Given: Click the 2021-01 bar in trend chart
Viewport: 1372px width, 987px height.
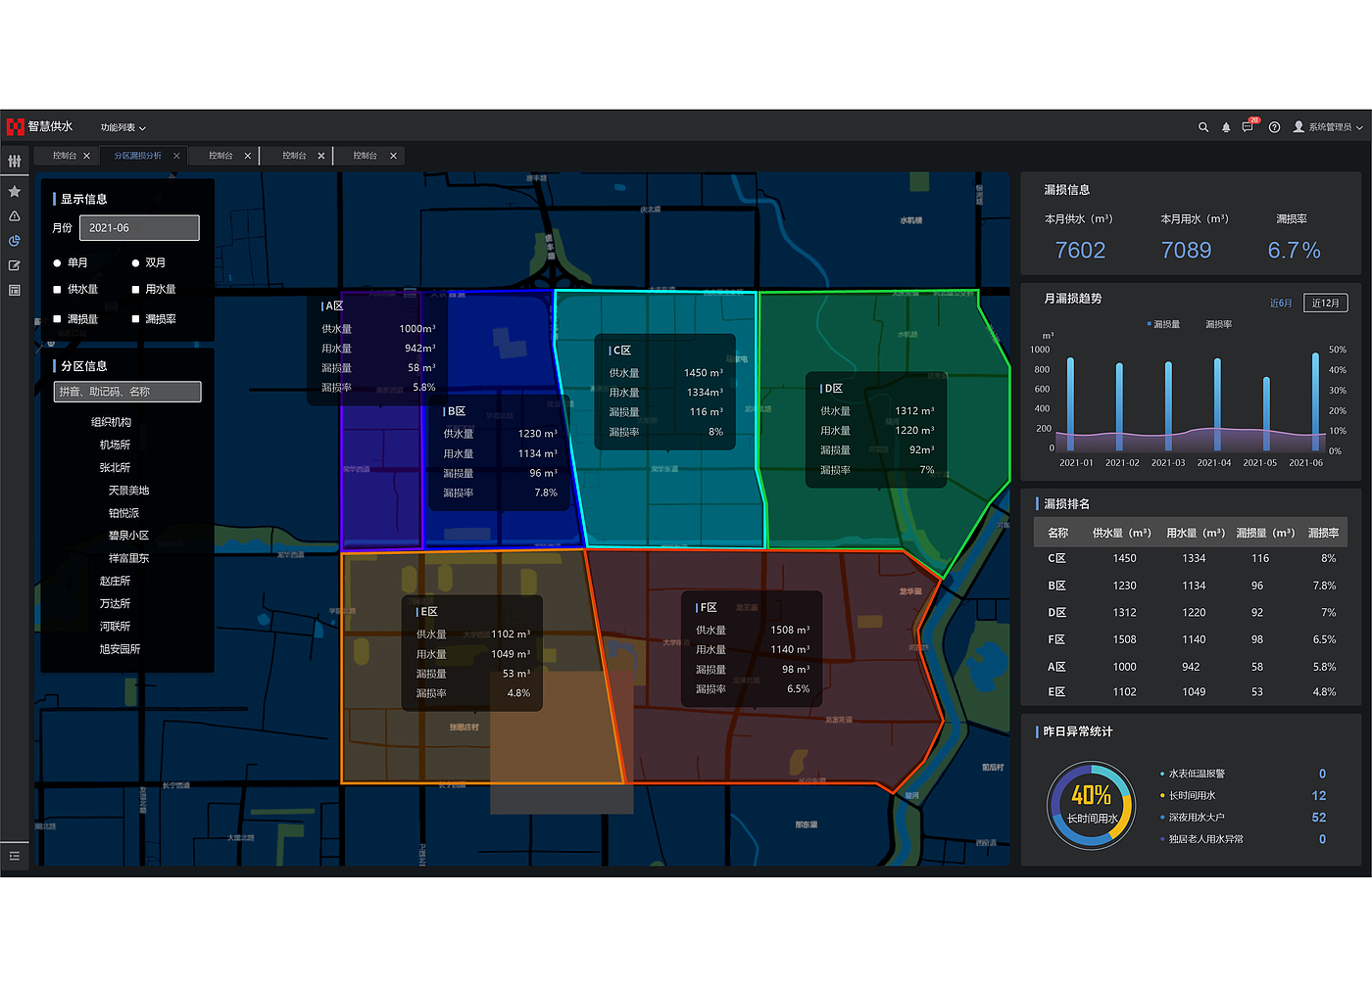Looking at the screenshot, I should click(x=1070, y=404).
